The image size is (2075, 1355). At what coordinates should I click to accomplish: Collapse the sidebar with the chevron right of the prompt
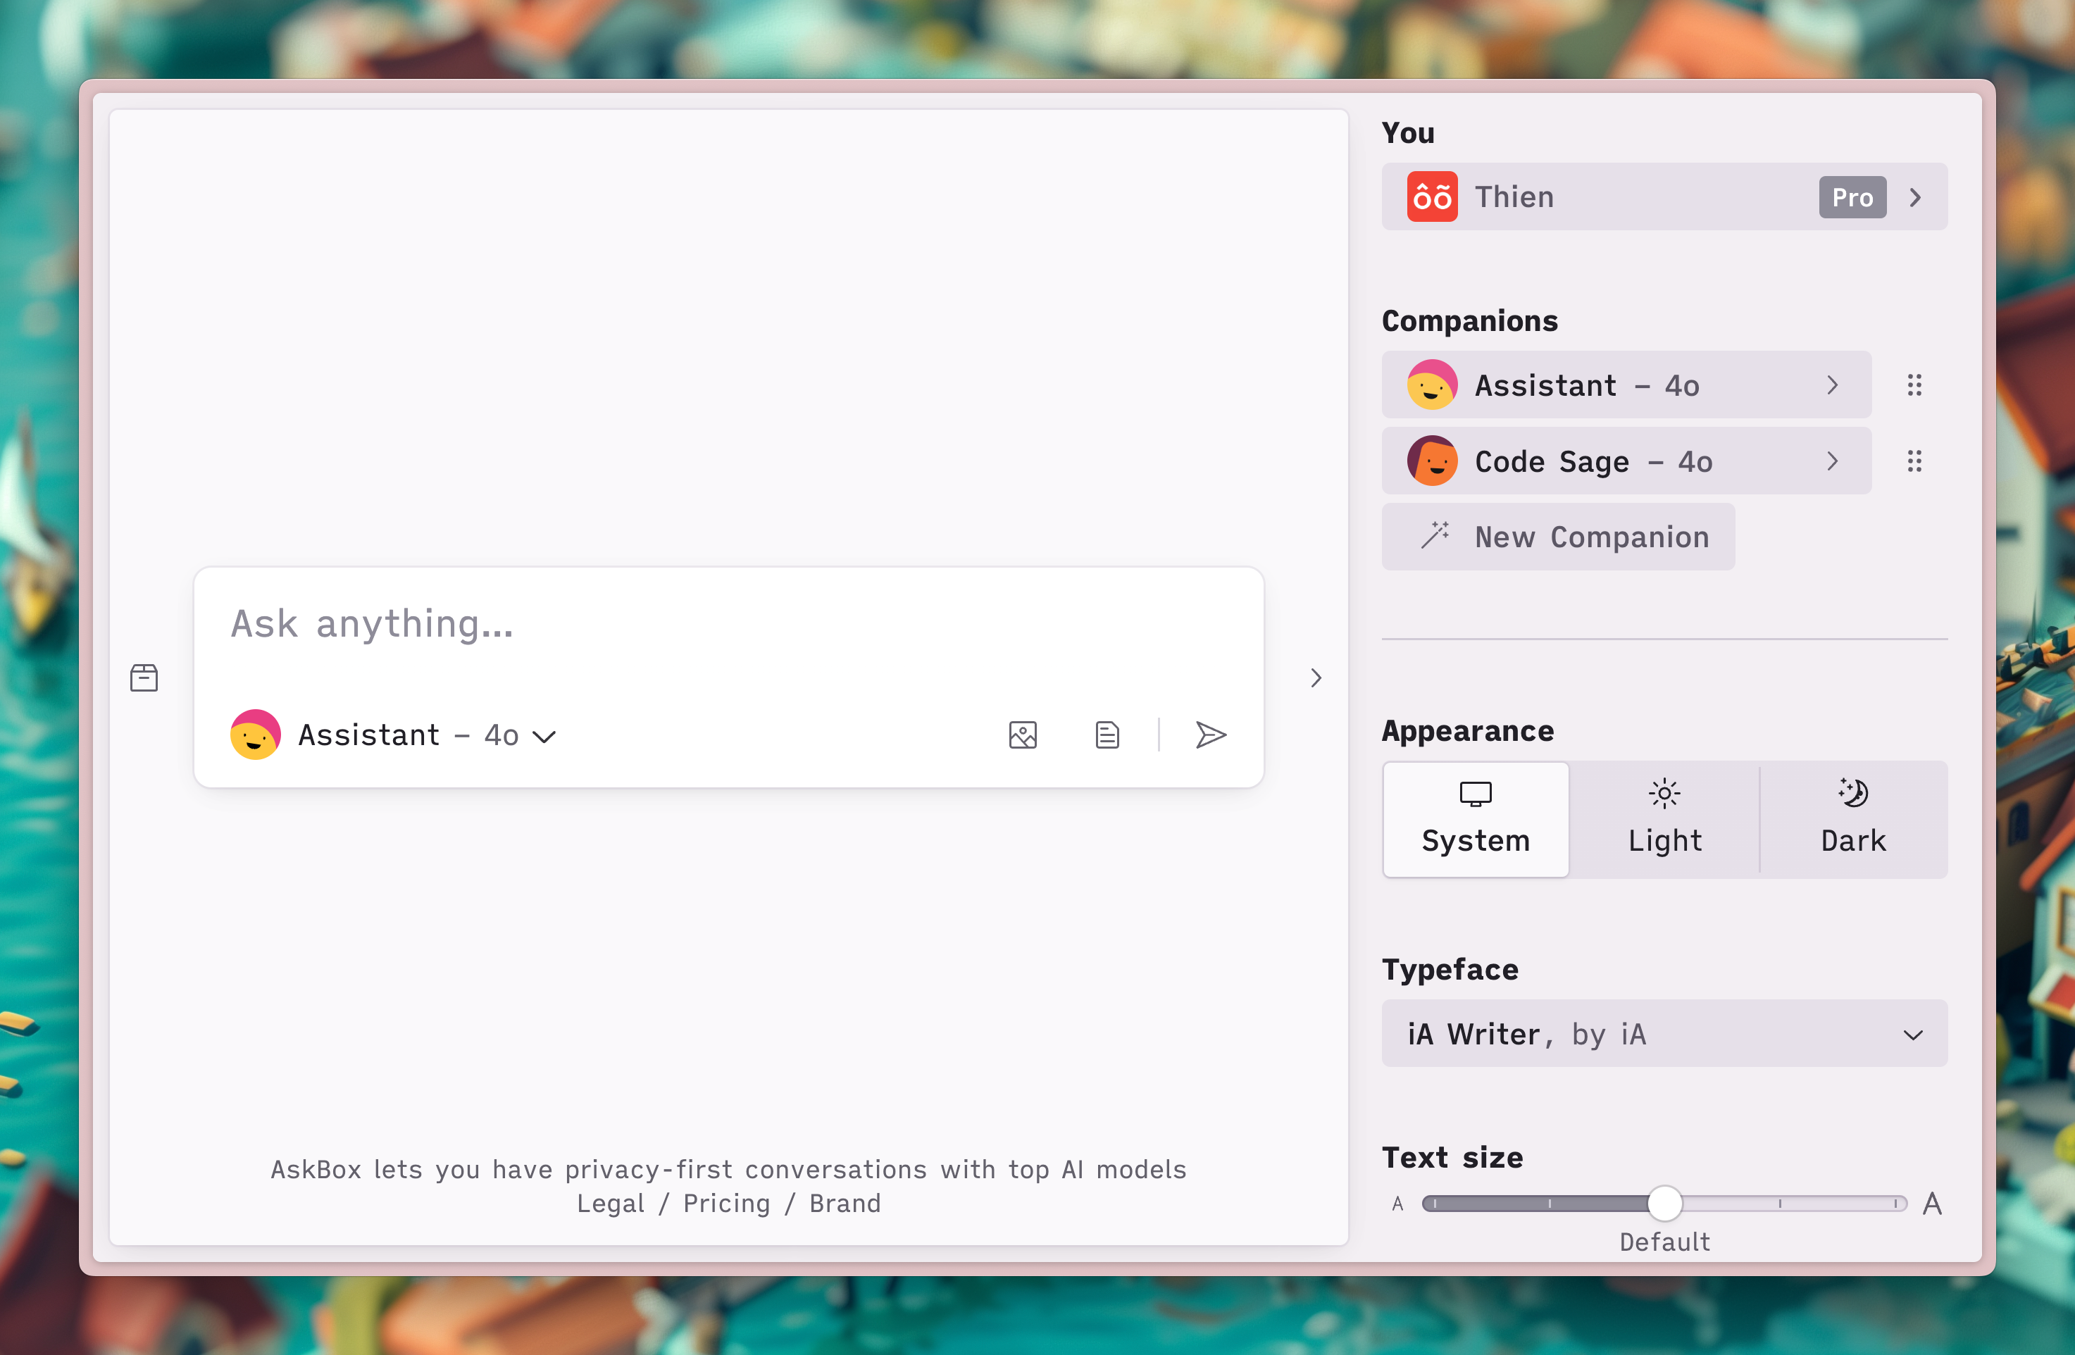pos(1316,677)
